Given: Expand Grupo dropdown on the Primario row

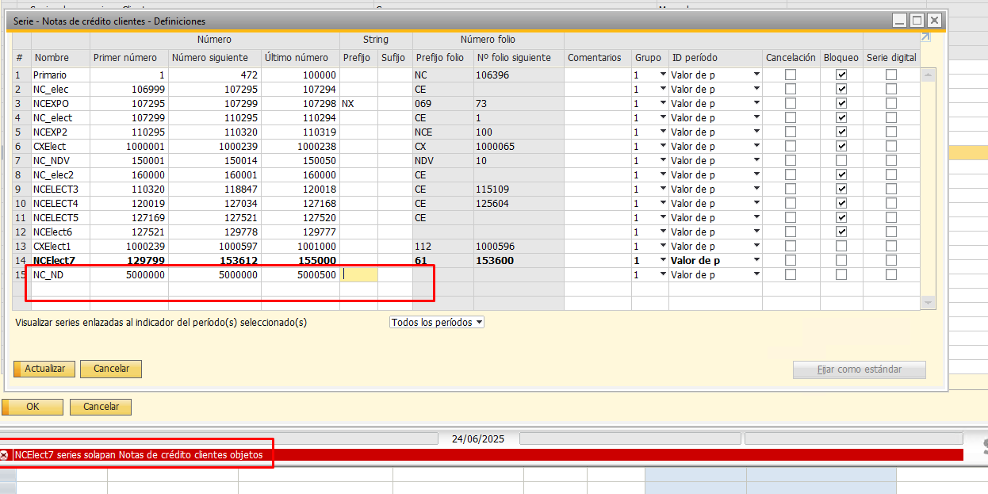Looking at the screenshot, I should [662, 75].
